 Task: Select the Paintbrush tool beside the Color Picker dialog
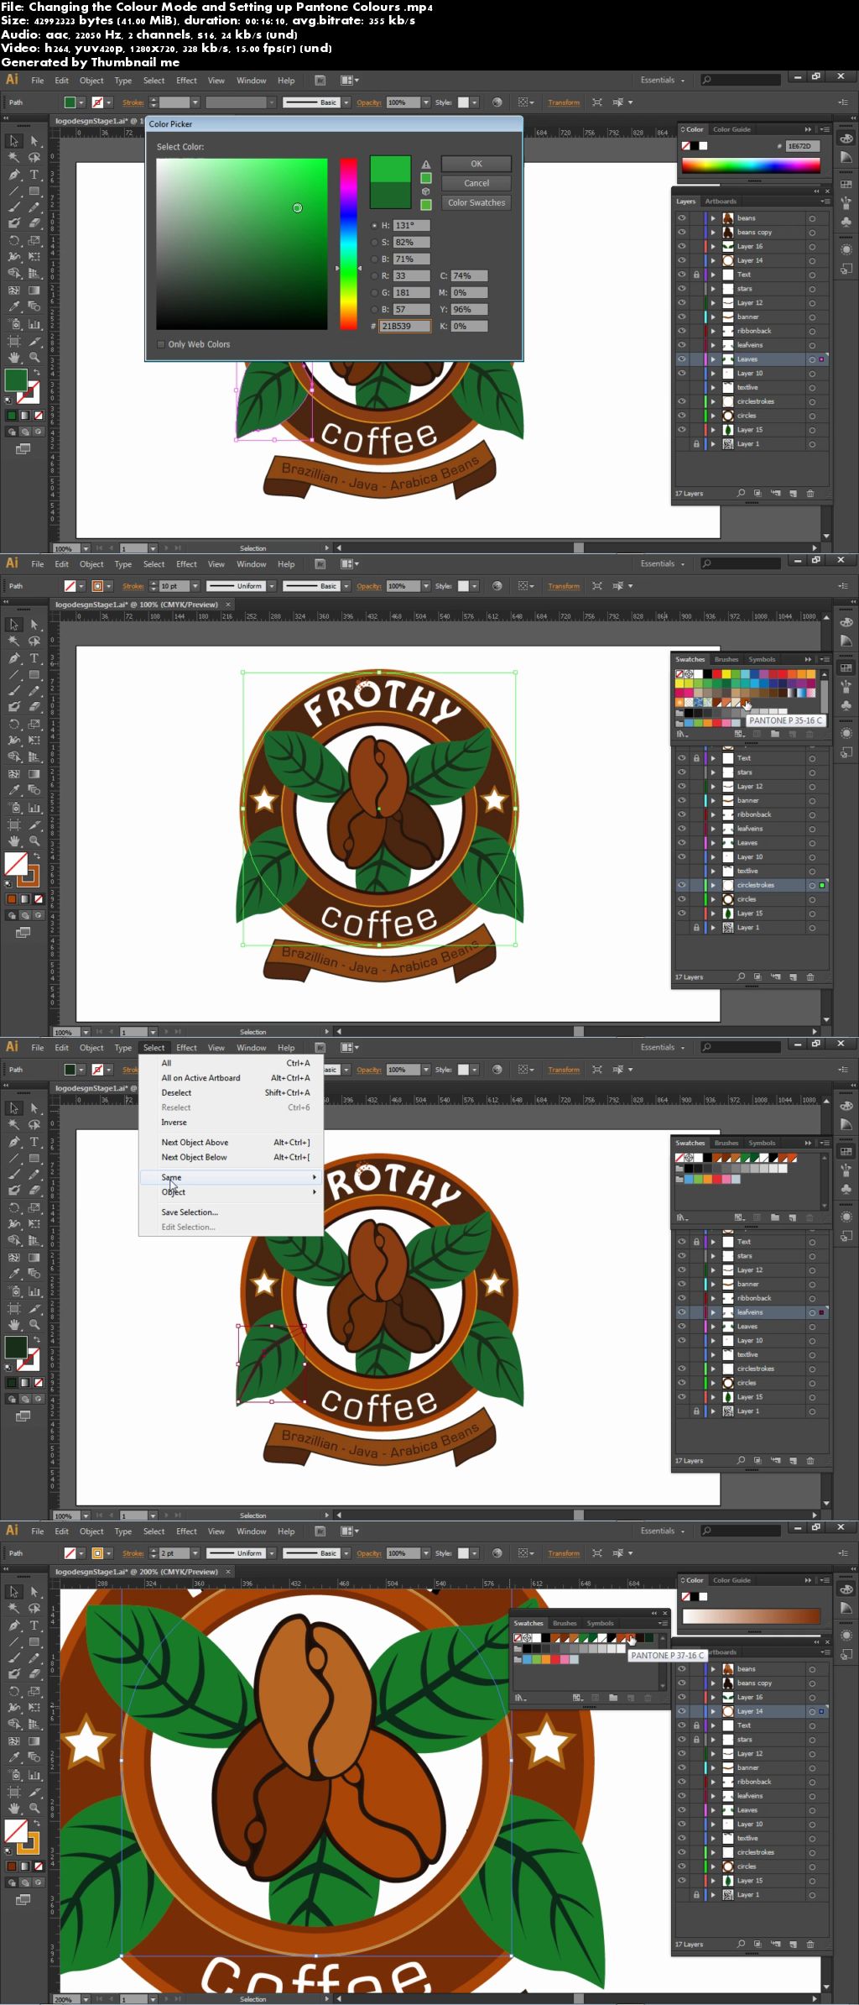pos(14,207)
